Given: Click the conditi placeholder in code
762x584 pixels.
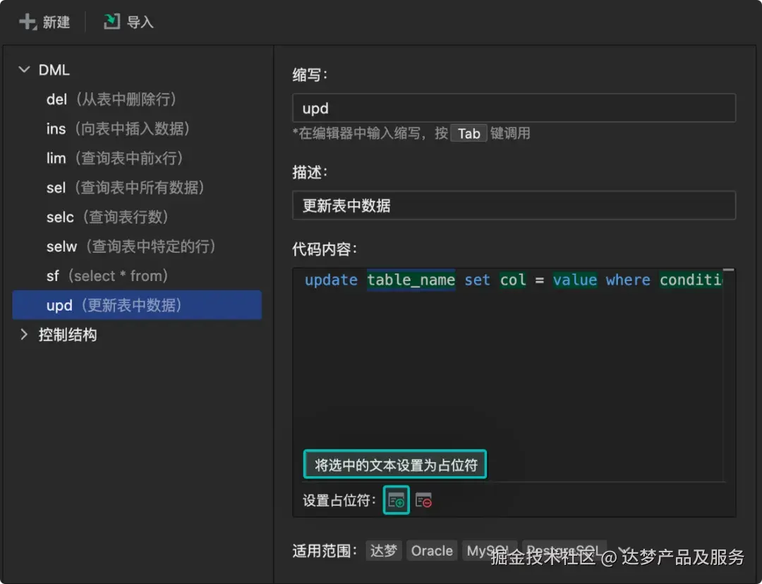Looking at the screenshot, I should [691, 280].
